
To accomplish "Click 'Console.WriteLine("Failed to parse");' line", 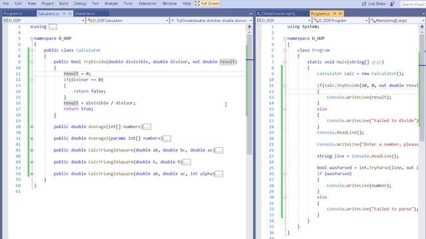I will (373, 209).
